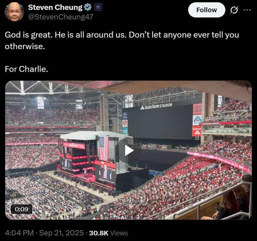Viewport: 257px width, 241px height.
Task: Click the blue verified checkmark badge
Action: [88, 7]
